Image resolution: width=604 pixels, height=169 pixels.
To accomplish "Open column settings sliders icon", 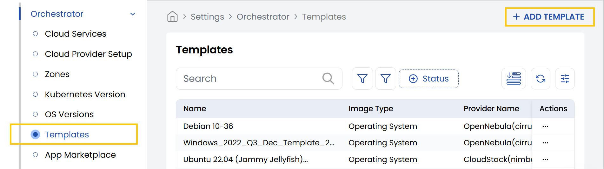I will 565,79.
